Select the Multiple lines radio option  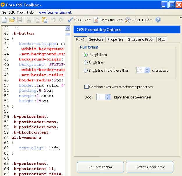(95, 55)
